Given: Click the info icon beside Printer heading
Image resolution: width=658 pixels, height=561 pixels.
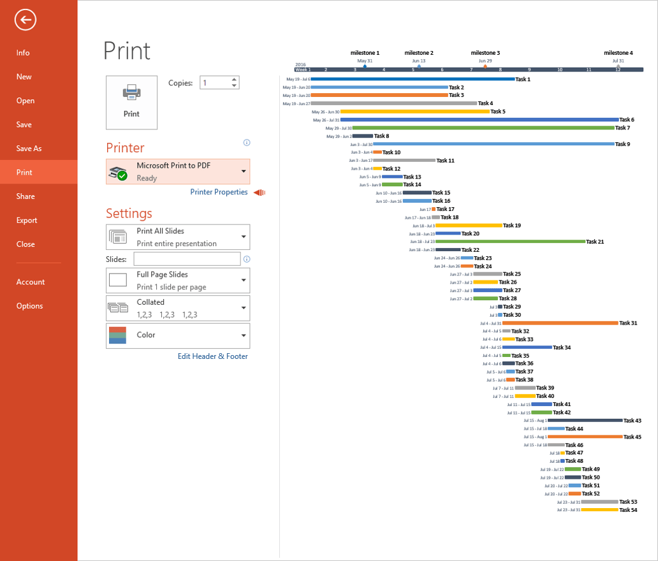Looking at the screenshot, I should pyautogui.click(x=247, y=143).
